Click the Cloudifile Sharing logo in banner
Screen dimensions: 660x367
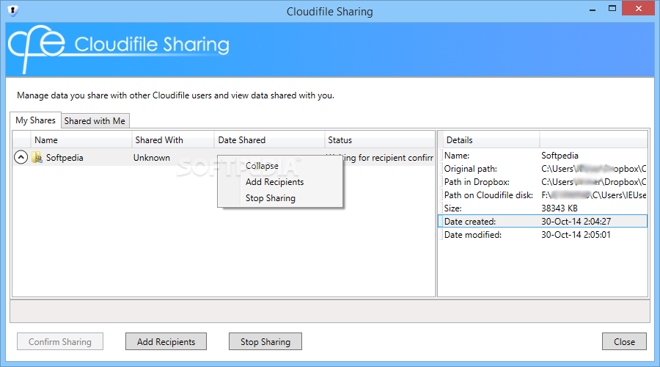point(119,48)
